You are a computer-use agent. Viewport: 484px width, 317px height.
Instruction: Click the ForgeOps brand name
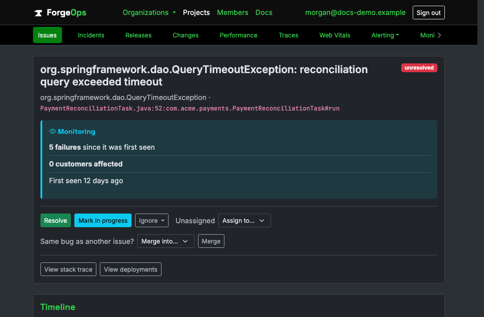[x=66, y=13]
